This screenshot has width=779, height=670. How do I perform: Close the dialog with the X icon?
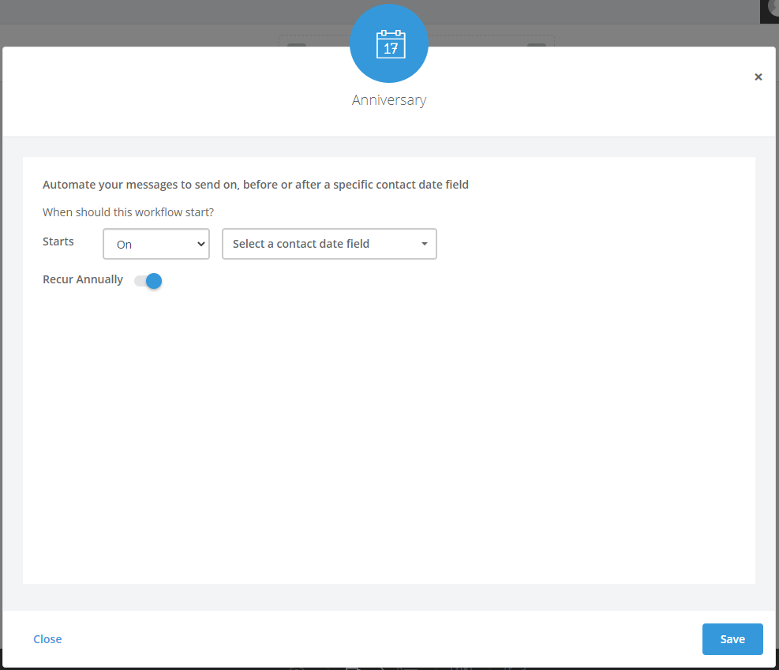pyautogui.click(x=758, y=77)
